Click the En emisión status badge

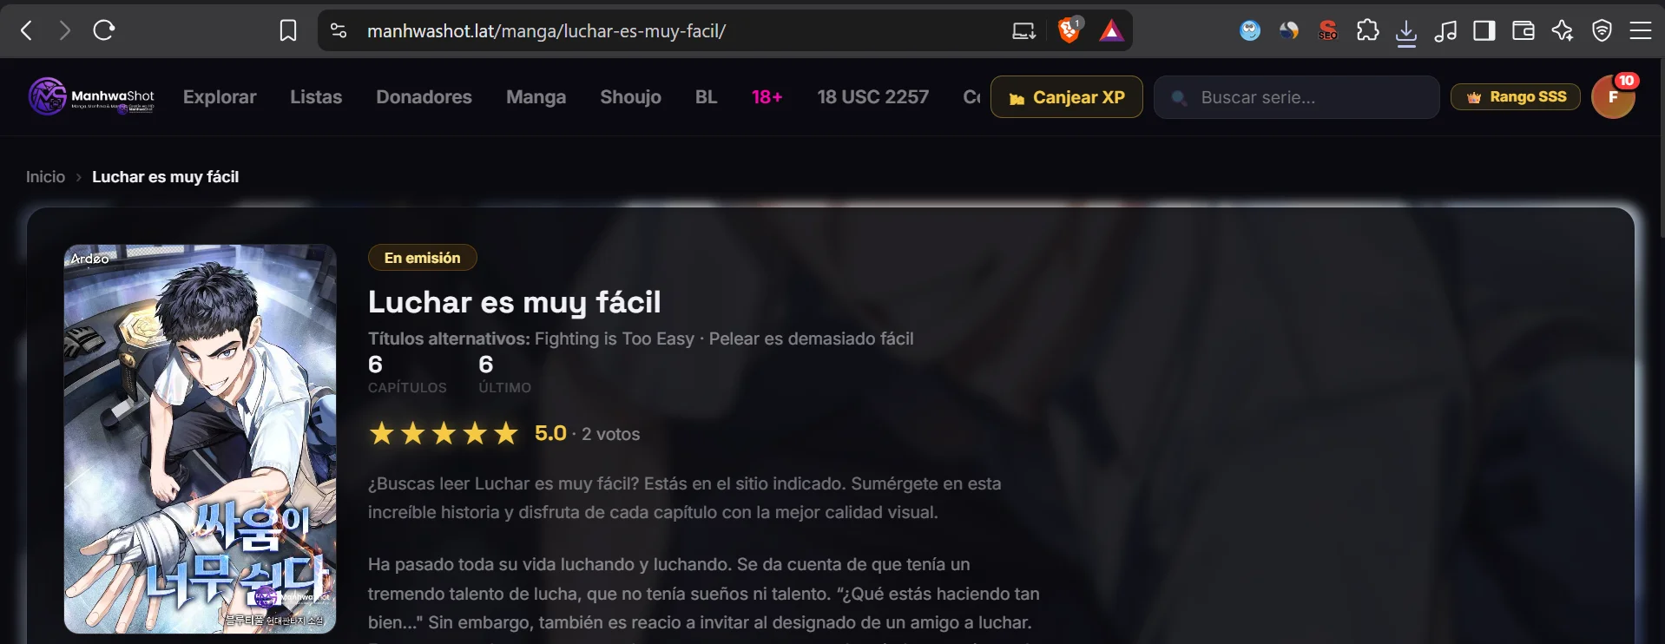[x=422, y=258]
